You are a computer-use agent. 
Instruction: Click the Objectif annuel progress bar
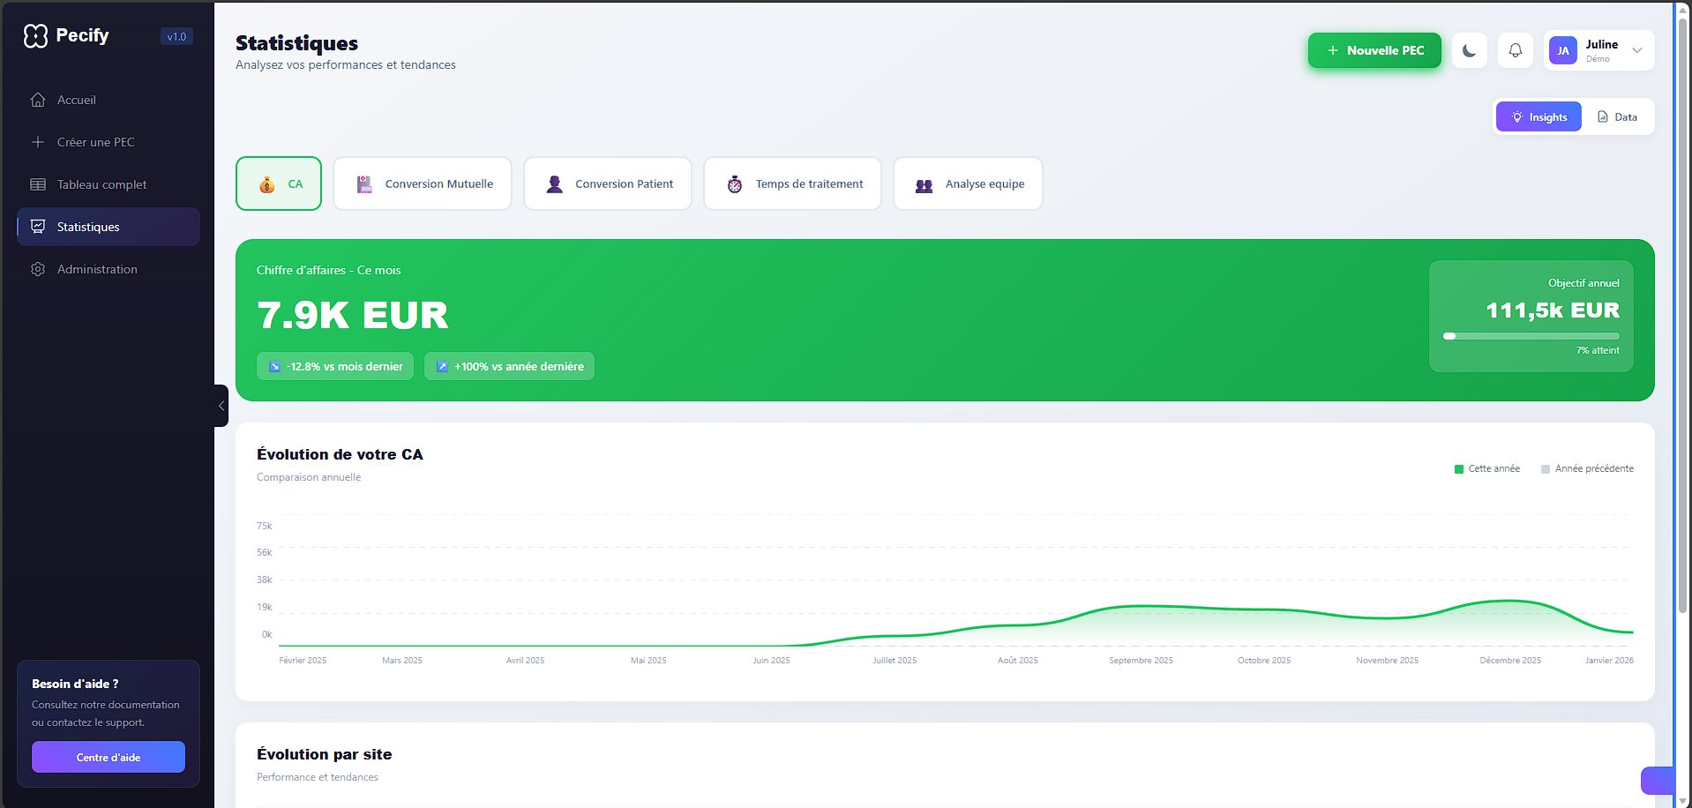tap(1531, 336)
